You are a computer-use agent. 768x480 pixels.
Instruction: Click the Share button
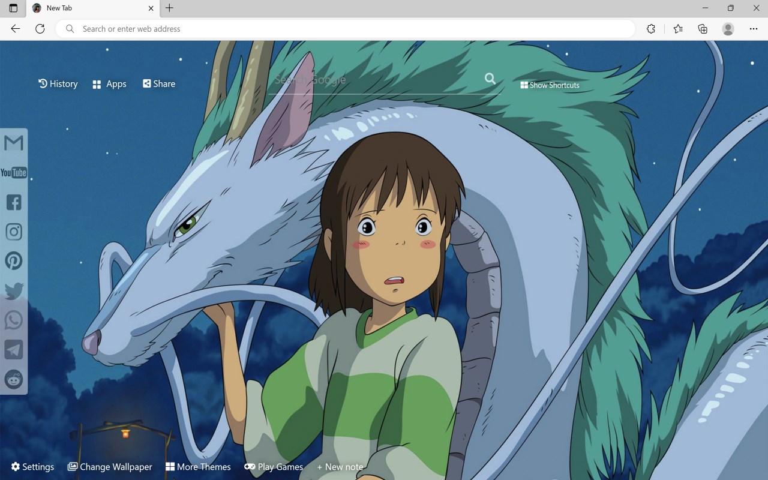click(x=159, y=84)
